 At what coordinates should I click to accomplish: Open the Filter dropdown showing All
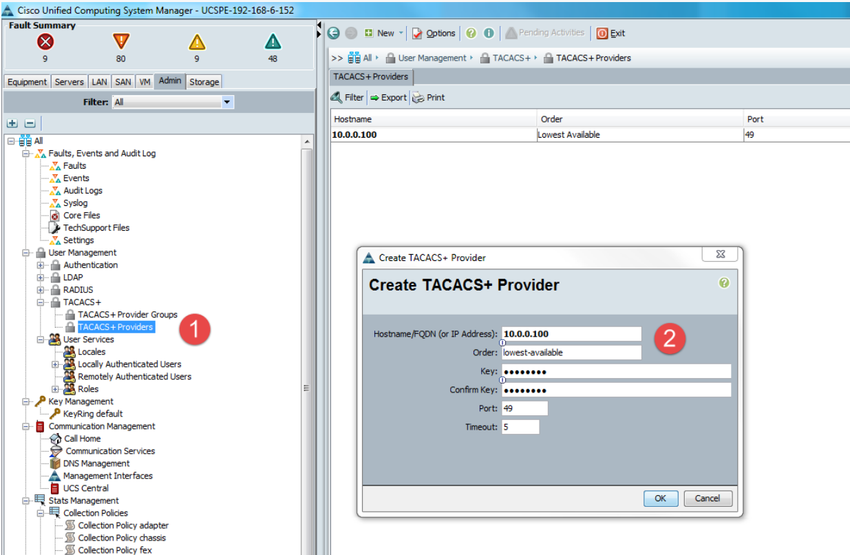click(x=226, y=101)
